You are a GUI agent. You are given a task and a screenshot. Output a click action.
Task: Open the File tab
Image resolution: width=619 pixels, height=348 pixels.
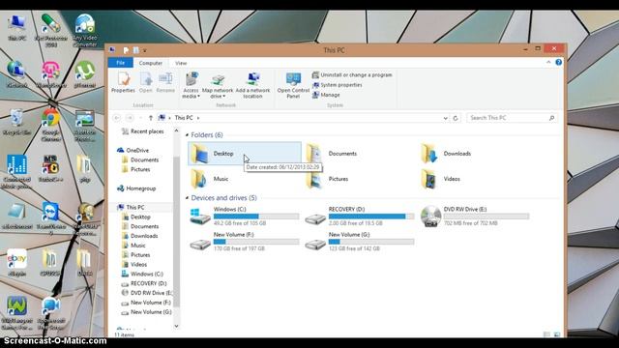tap(120, 63)
